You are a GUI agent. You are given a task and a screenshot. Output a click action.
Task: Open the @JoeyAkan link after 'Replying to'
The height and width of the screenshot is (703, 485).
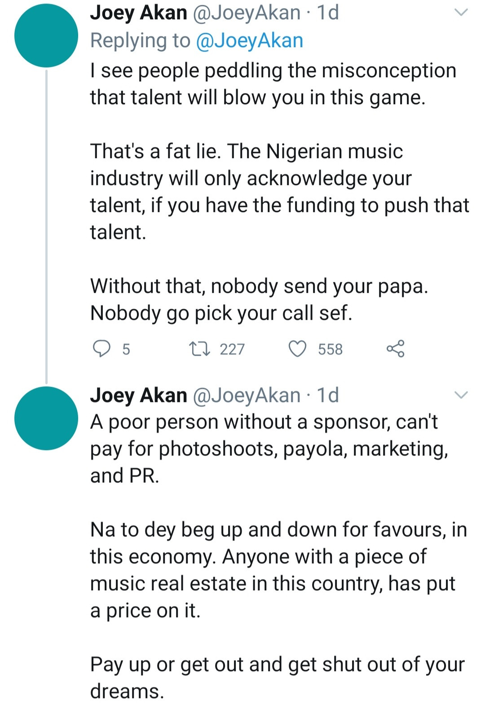(x=250, y=40)
